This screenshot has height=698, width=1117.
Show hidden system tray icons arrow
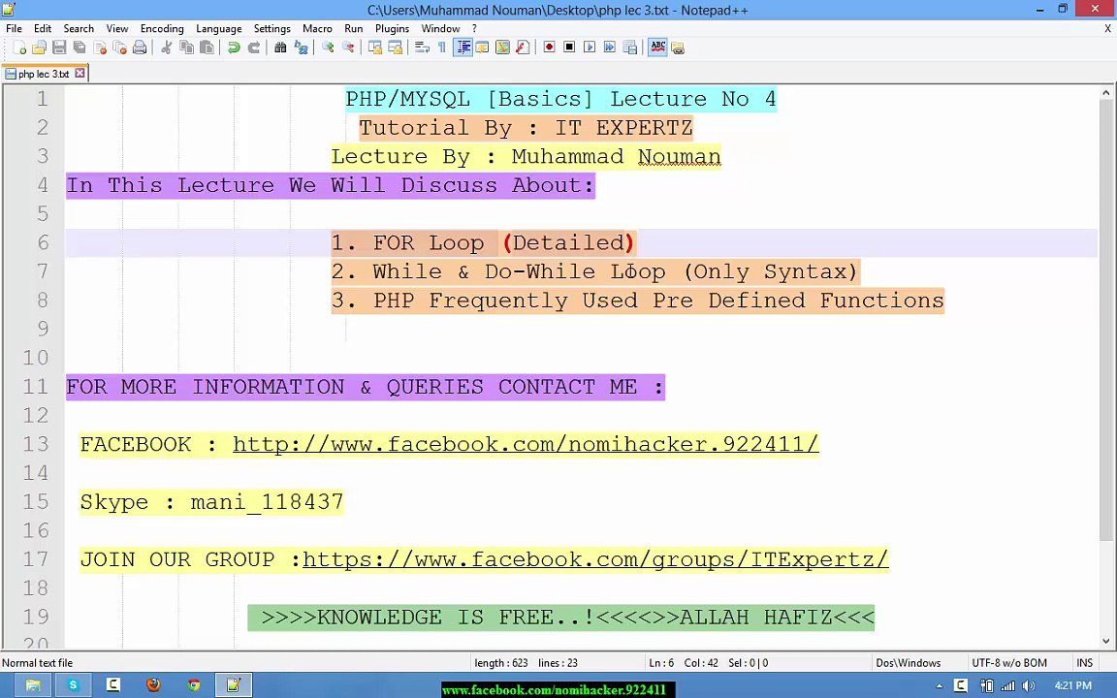[x=940, y=686]
